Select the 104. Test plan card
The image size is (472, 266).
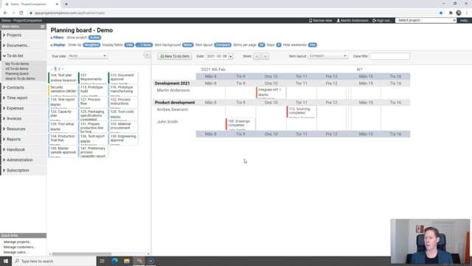tap(63, 78)
